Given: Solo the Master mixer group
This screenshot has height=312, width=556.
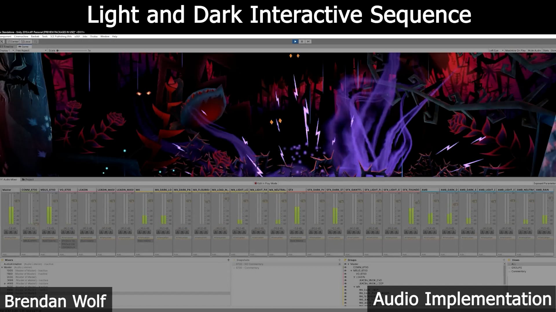Looking at the screenshot, I should pos(6,232).
